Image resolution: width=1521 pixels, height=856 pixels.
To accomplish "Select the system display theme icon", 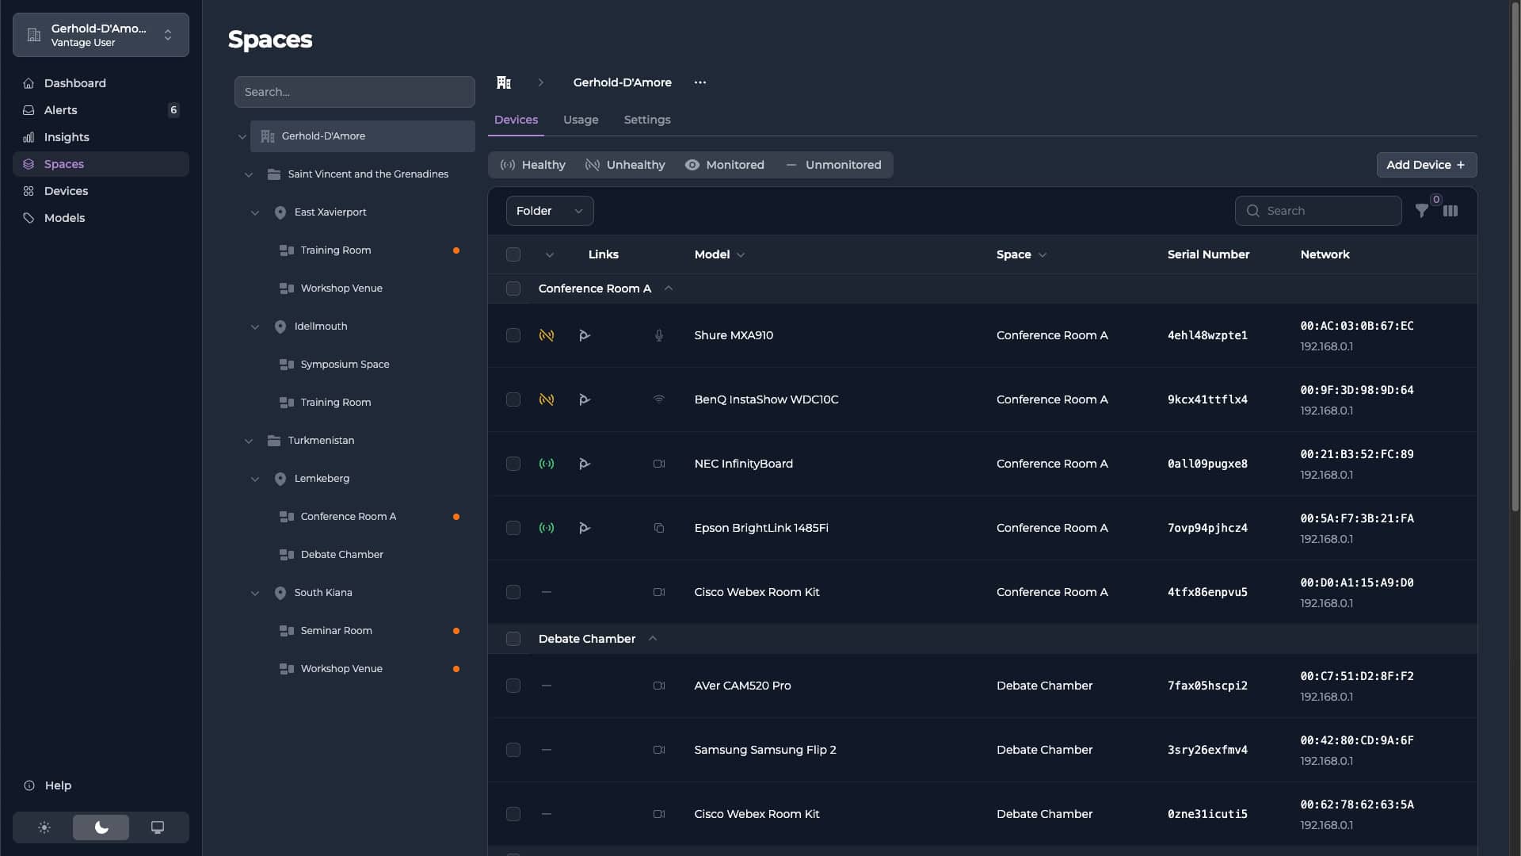I will point(158,827).
